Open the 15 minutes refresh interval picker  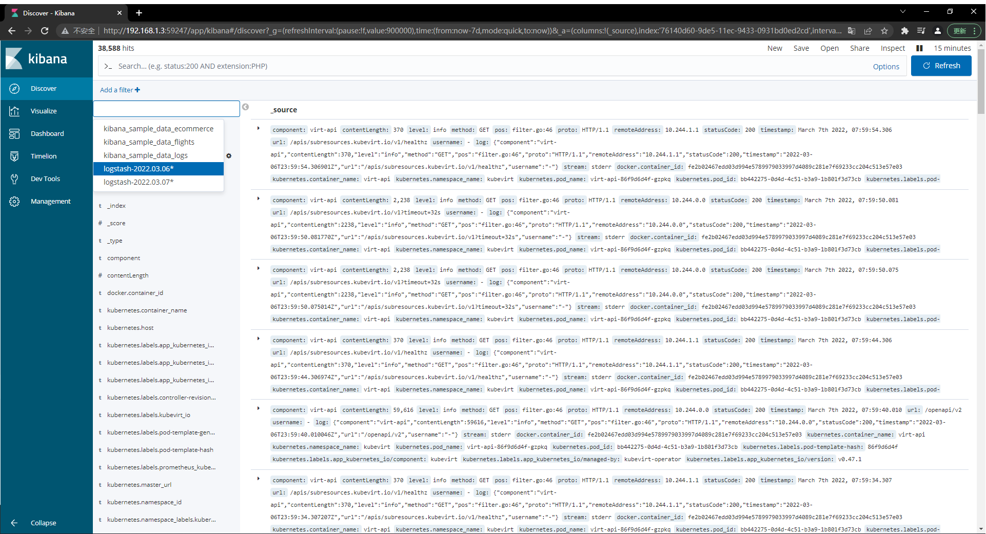[952, 48]
